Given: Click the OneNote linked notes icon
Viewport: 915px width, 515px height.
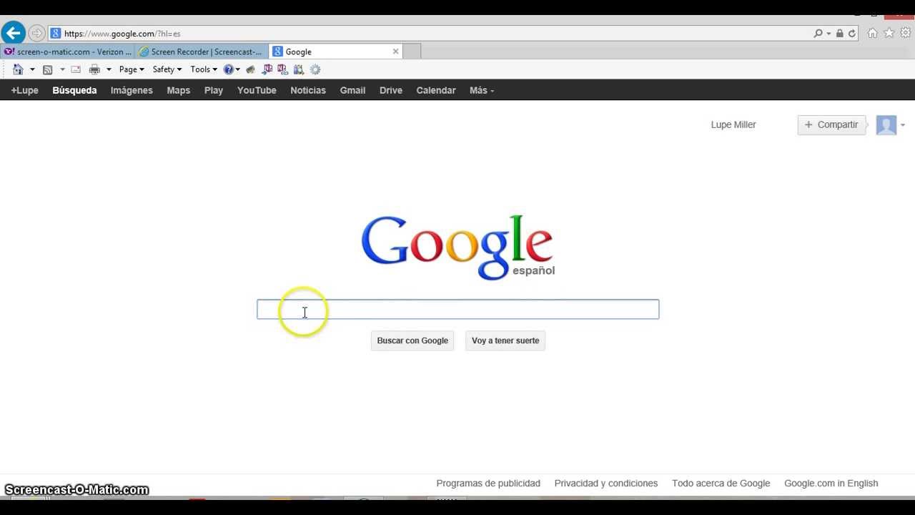Looking at the screenshot, I should pos(282,69).
